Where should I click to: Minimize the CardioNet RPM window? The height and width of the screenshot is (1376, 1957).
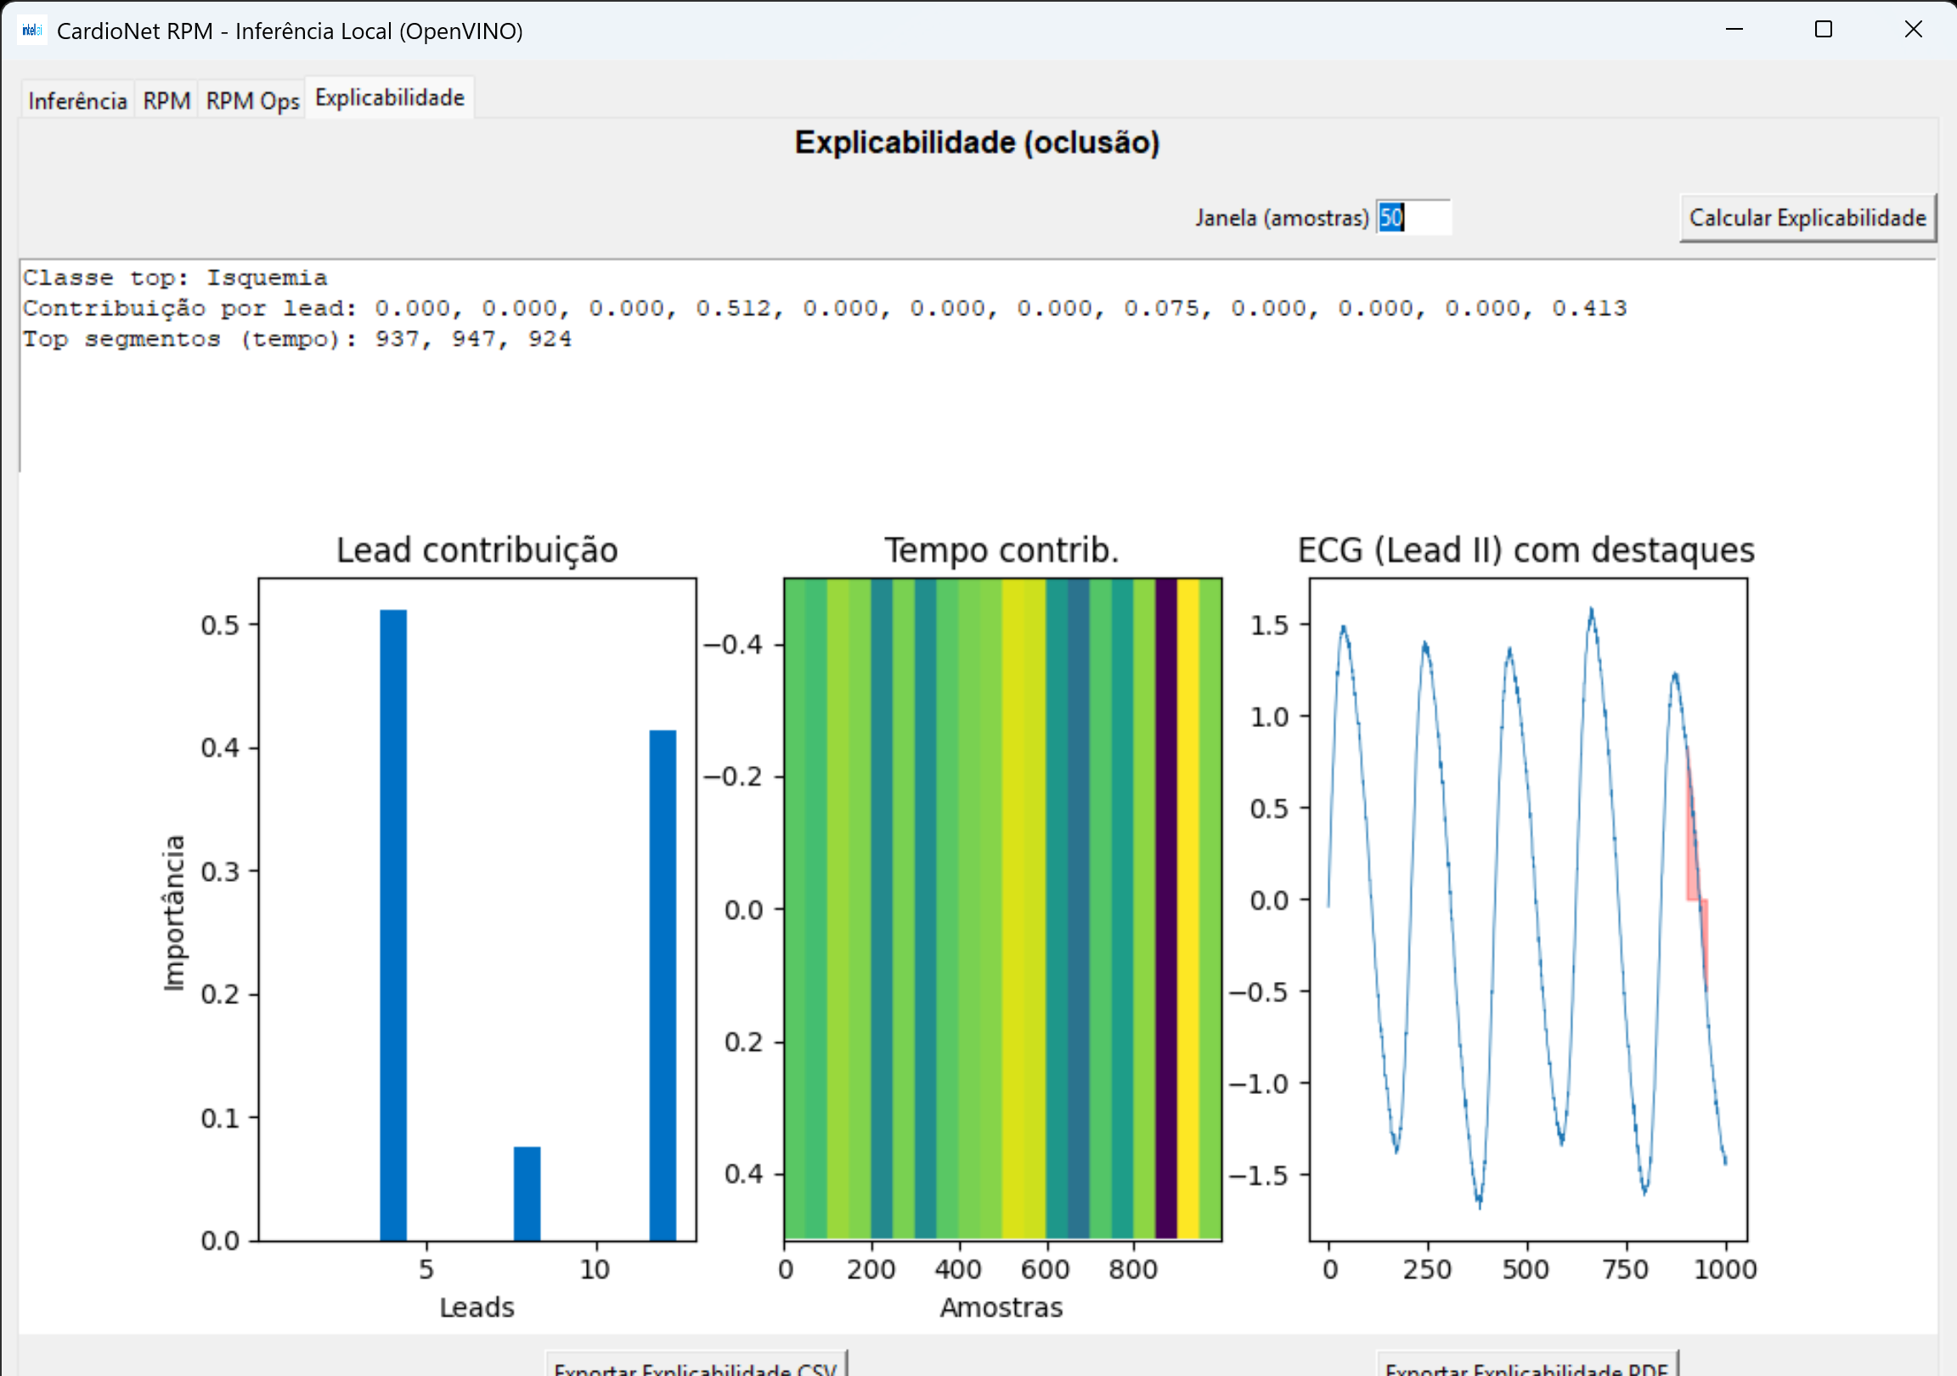click(1734, 30)
